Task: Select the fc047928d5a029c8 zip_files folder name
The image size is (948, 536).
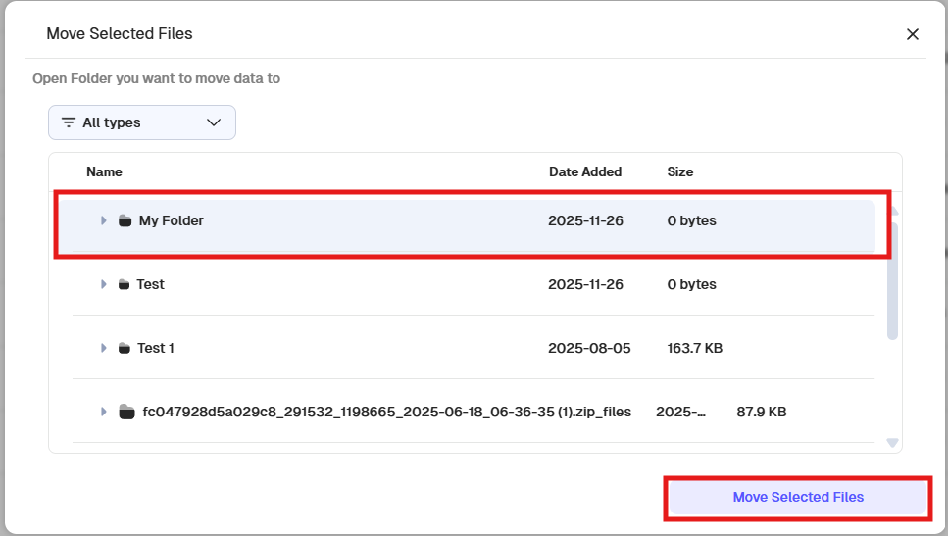Action: [x=386, y=412]
